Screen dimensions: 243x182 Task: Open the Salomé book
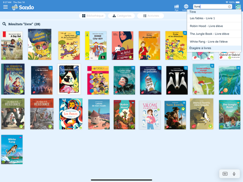(150, 115)
